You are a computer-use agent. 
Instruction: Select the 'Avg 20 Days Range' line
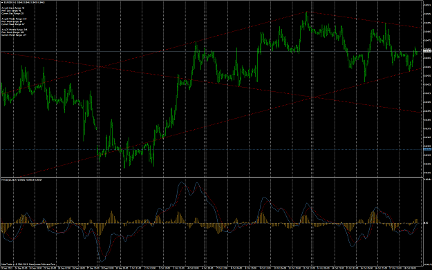[x=13, y=8]
